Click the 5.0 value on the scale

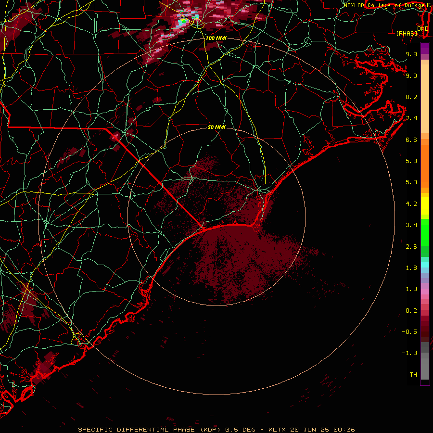click(411, 182)
